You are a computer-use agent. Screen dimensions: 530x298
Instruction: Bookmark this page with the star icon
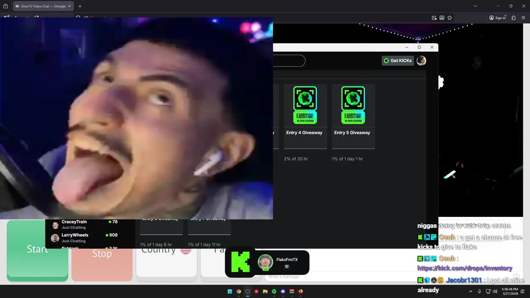pos(450,18)
